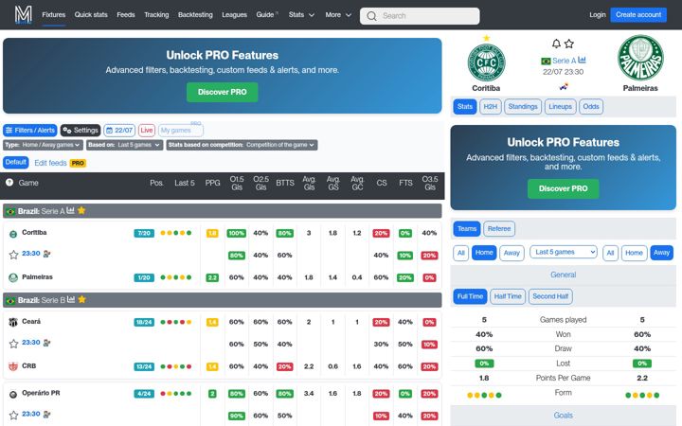Toggle the star on Brazil Serie A league row
This screenshot has height=426, width=682.
tap(81, 211)
